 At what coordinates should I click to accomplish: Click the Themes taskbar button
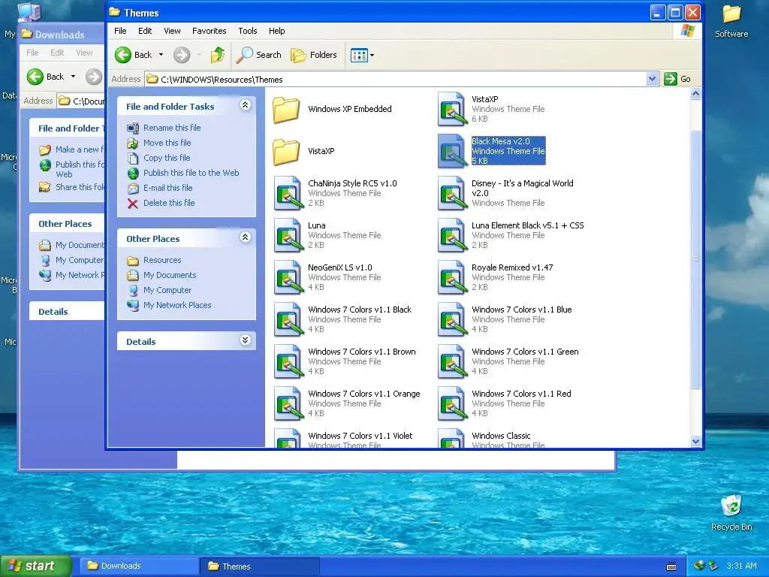[260, 566]
